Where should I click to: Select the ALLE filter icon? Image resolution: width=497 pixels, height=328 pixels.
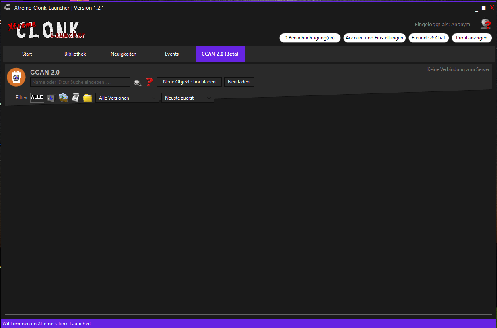click(37, 98)
